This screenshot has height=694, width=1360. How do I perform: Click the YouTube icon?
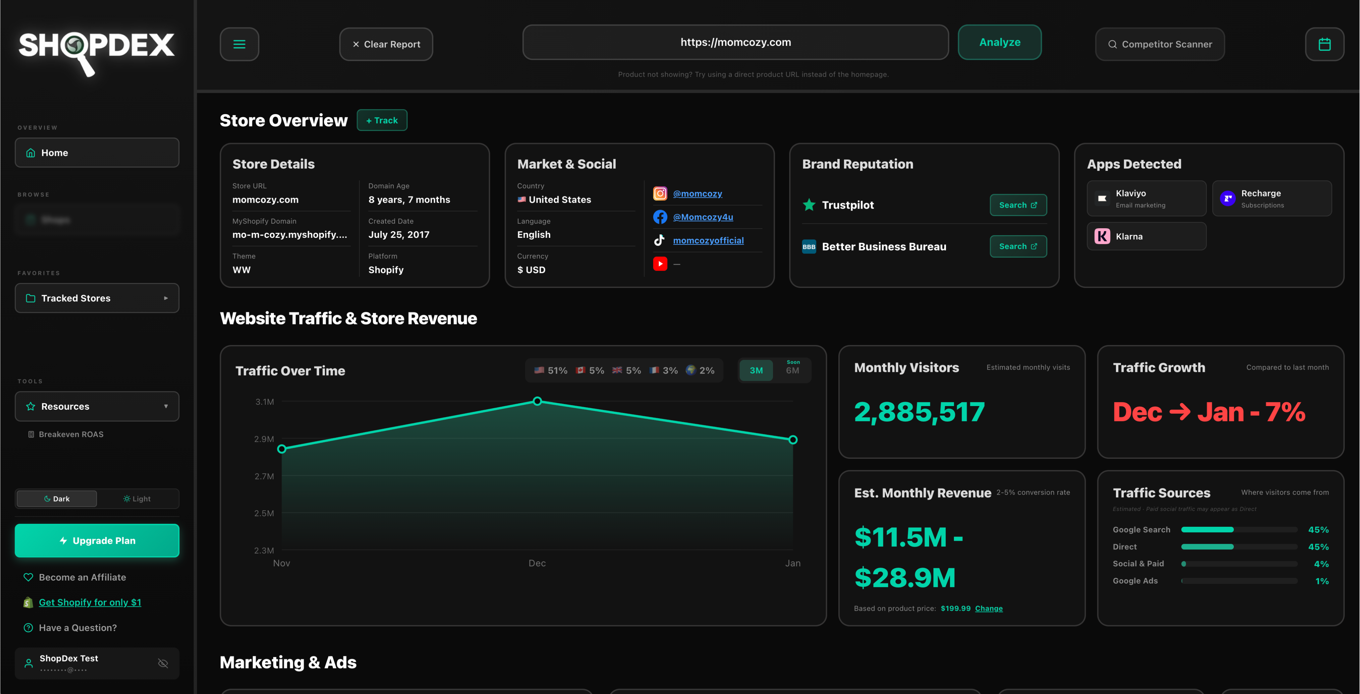click(660, 264)
